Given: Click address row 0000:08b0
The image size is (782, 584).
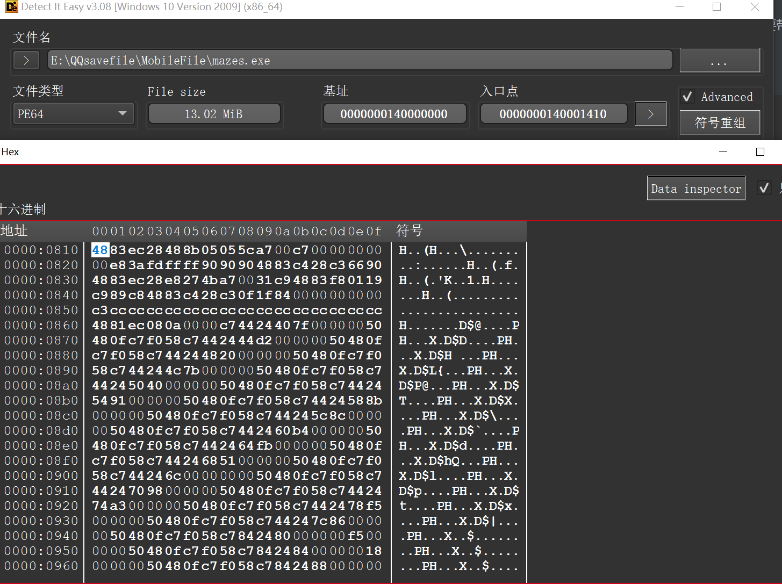Looking at the screenshot, I should tap(41, 400).
